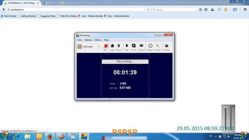249x140 pixels.
Task: Click the speaker volume tray icon
Action: click(x=229, y=136)
